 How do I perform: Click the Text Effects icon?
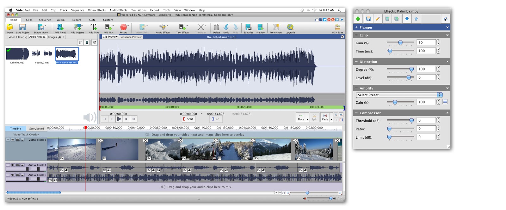[182, 27]
